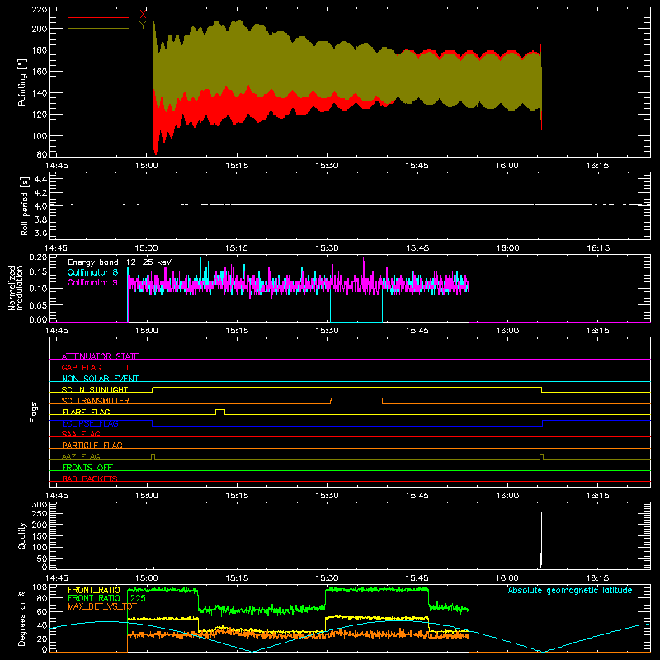The image size is (660, 660).
Task: Click the SC_IN_SUNLIGHT flag label
Action: [x=95, y=389]
